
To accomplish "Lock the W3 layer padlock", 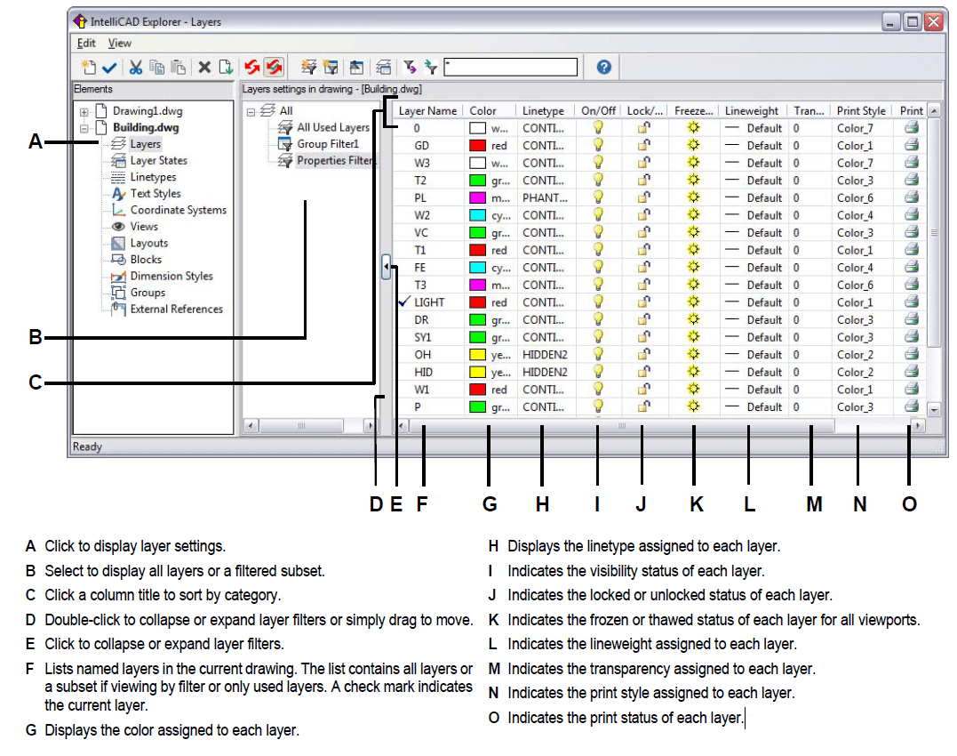I will click(644, 163).
